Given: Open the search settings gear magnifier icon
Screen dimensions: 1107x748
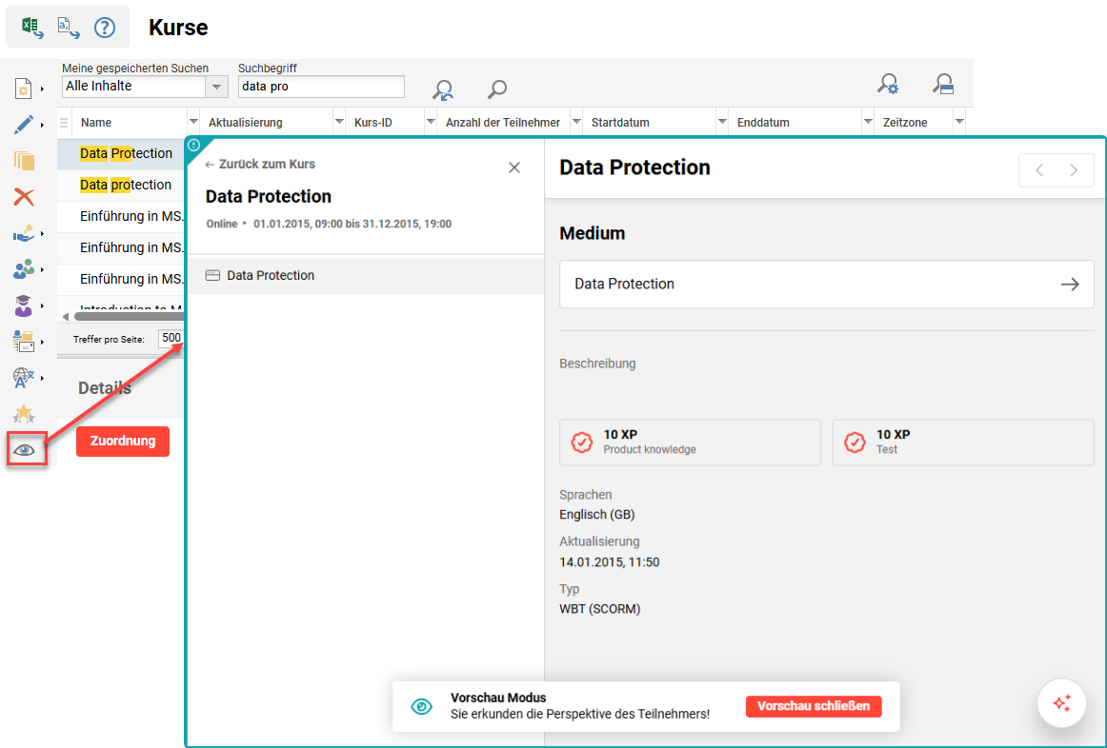Looking at the screenshot, I should pyautogui.click(x=888, y=84).
